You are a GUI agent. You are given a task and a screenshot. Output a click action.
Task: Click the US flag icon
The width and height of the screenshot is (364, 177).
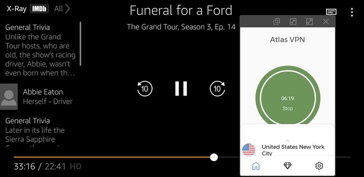[248, 150]
